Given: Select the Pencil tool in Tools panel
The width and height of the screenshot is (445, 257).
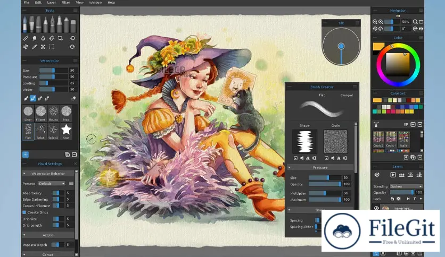Looking at the screenshot, I should (45, 24).
